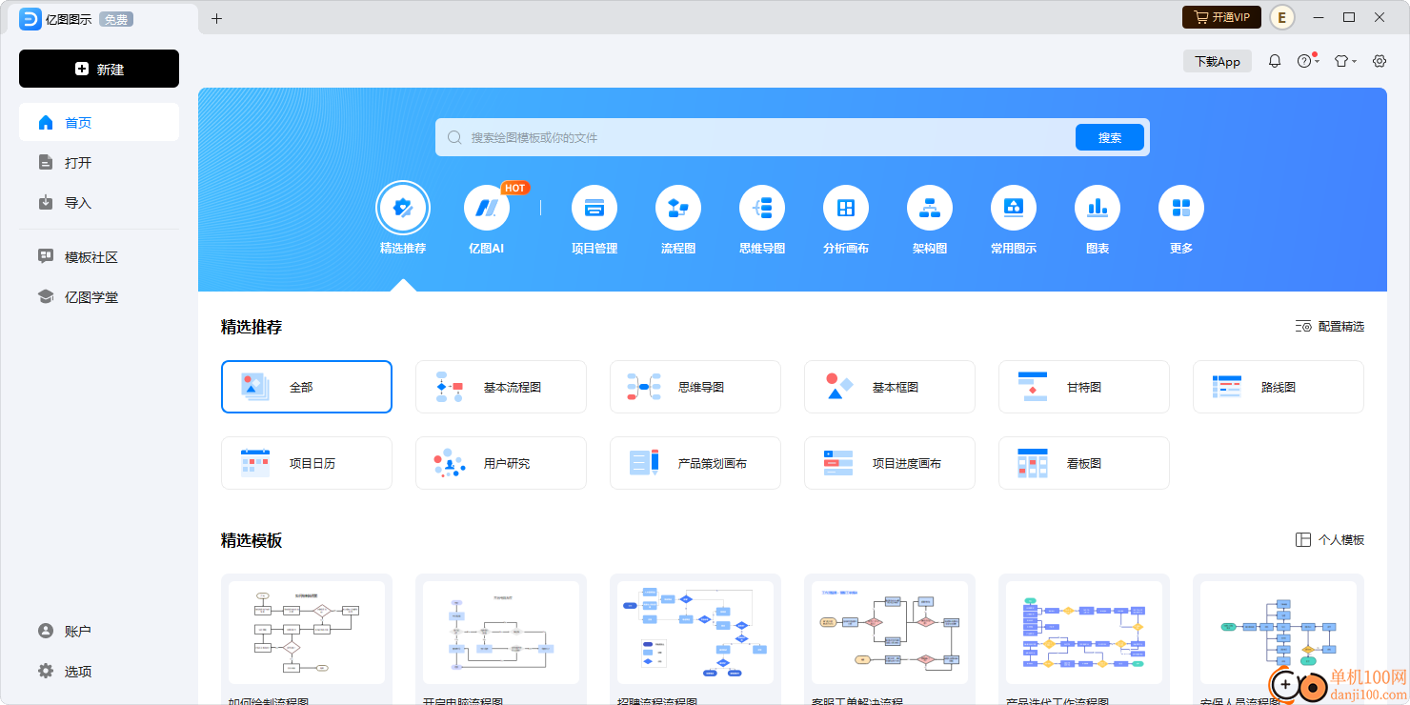The image size is (1410, 705).
Task: Choose the 思维导图 card in 精选推荐
Action: [x=695, y=387]
